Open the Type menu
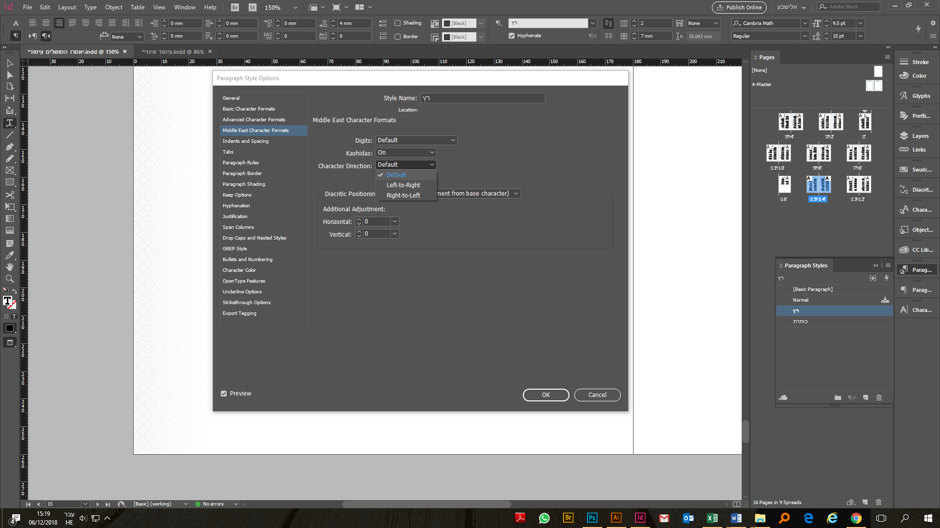Image resolution: width=940 pixels, height=528 pixels. (90, 7)
